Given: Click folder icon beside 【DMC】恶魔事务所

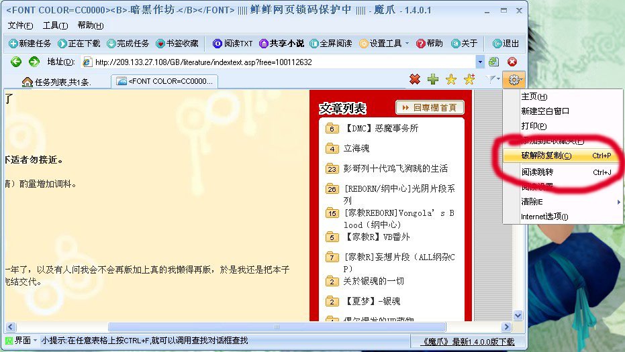Looking at the screenshot, I should (x=332, y=128).
